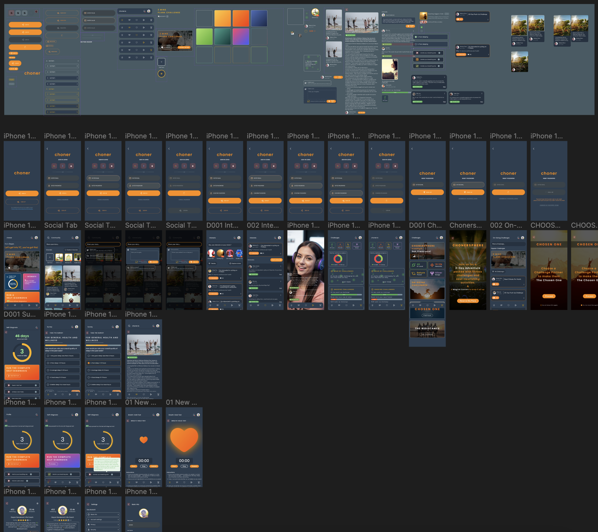This screenshot has height=532, width=598.
Task: Click the 'Reserve My Place' button
Action: [x=468, y=301]
